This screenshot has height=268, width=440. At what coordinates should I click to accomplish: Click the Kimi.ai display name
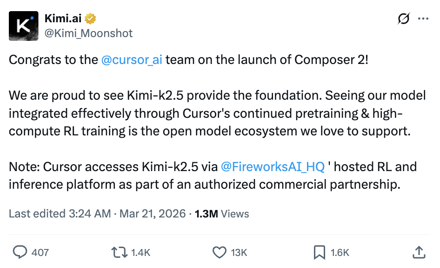63,19
